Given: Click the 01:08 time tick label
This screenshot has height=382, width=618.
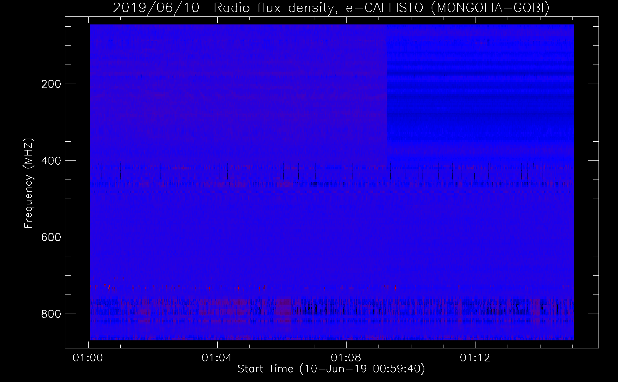Looking at the screenshot, I should pyautogui.click(x=346, y=358).
